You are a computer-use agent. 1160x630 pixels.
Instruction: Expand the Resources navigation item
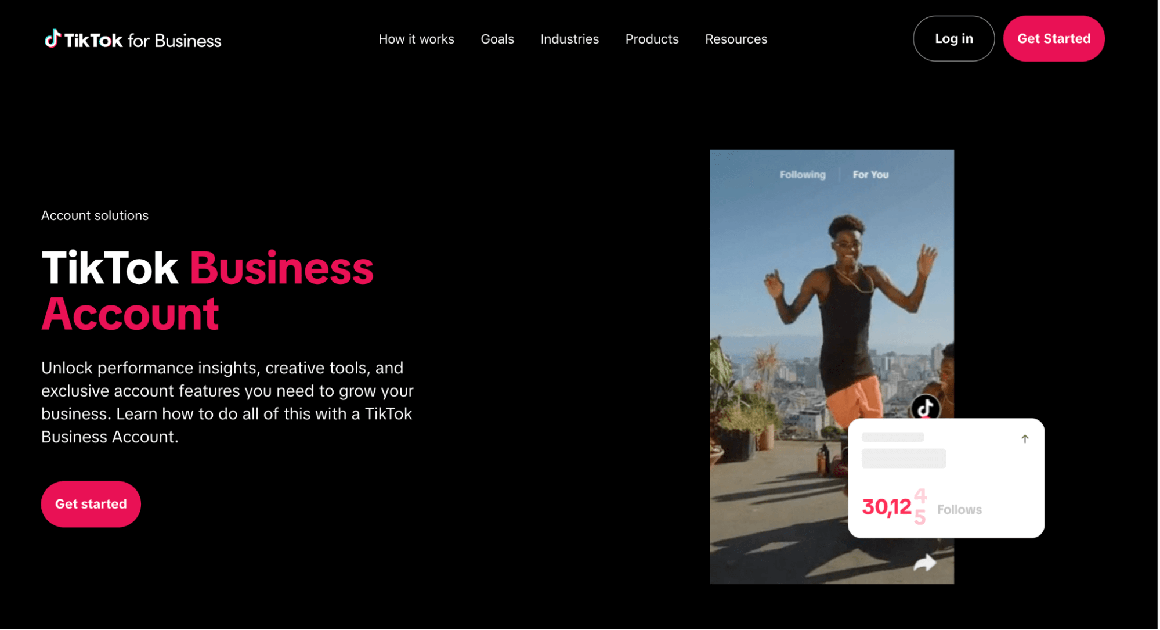[x=737, y=39]
